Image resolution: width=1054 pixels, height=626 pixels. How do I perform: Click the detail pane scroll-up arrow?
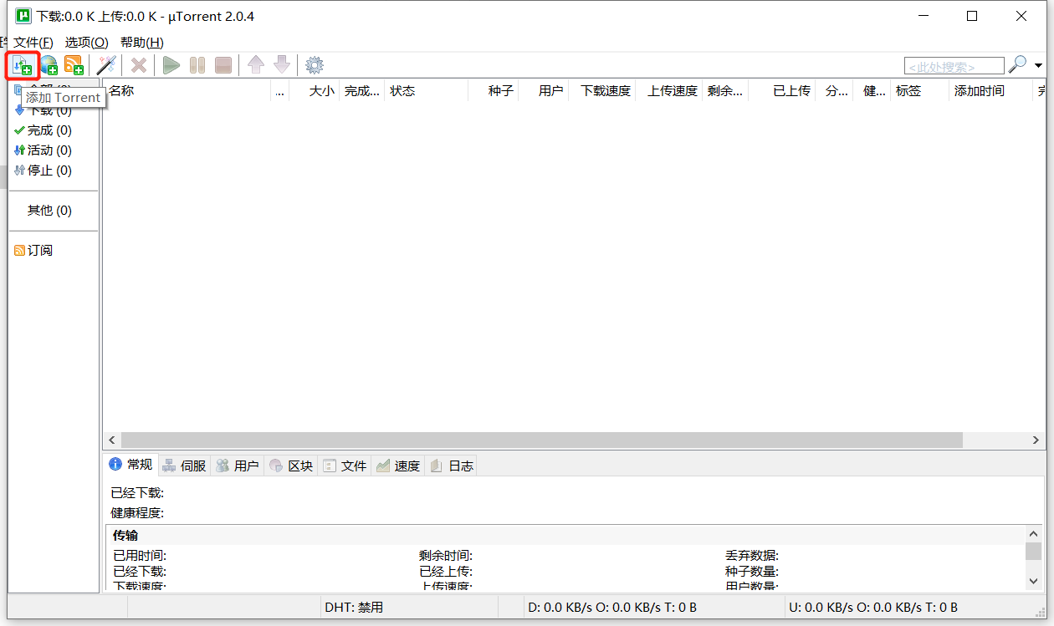coord(1034,533)
